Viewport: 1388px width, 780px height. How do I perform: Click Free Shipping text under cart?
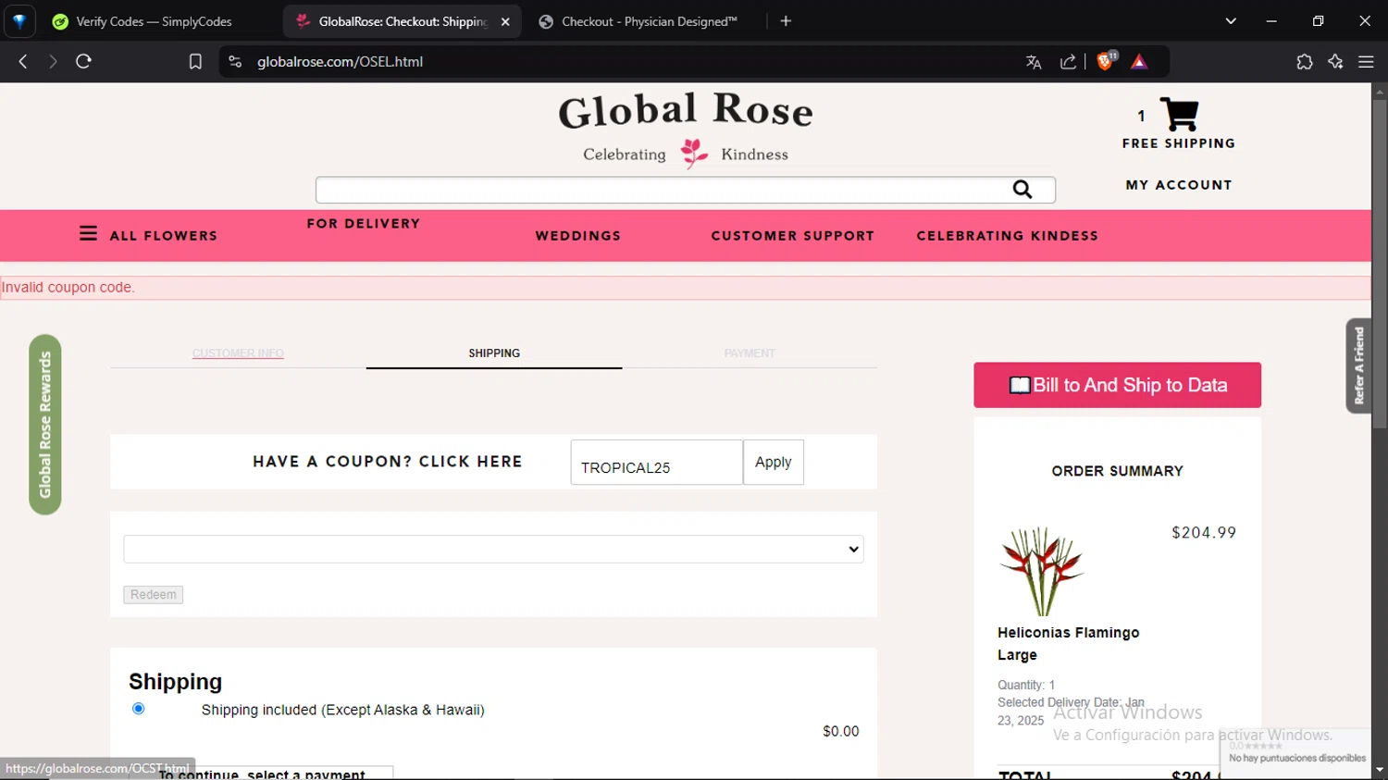[x=1179, y=143]
